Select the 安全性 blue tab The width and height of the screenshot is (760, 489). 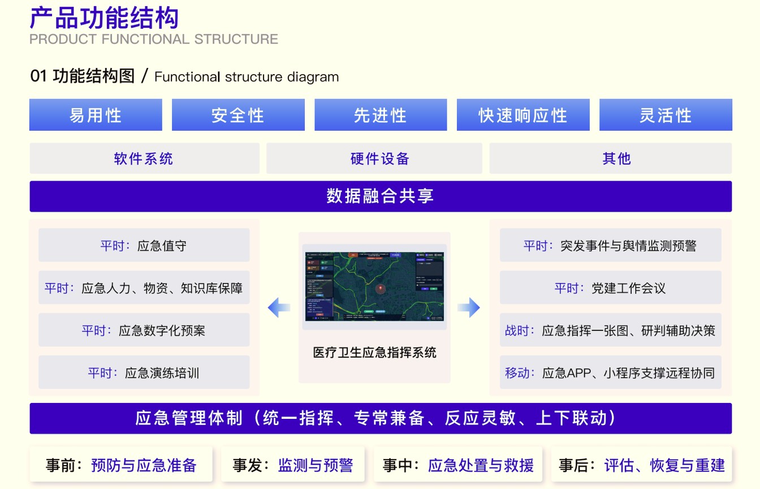click(x=238, y=115)
